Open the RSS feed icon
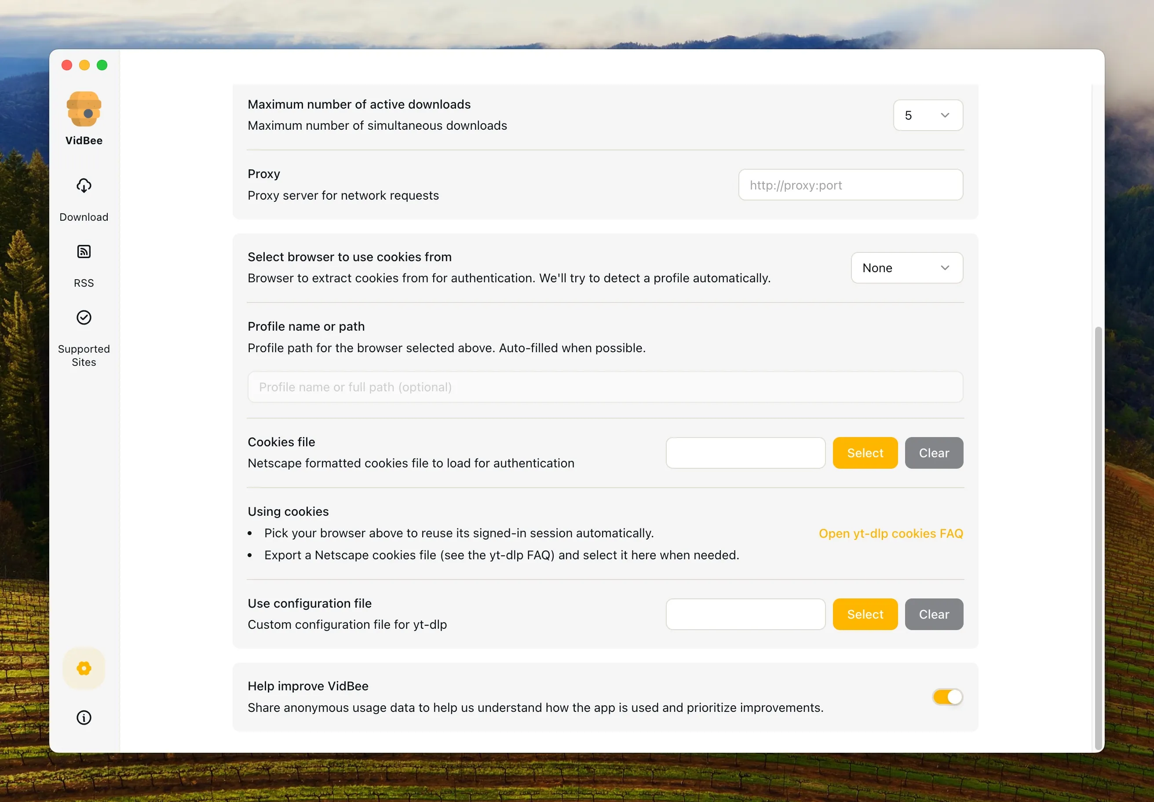Screen dimensions: 1154x802 coord(84,252)
